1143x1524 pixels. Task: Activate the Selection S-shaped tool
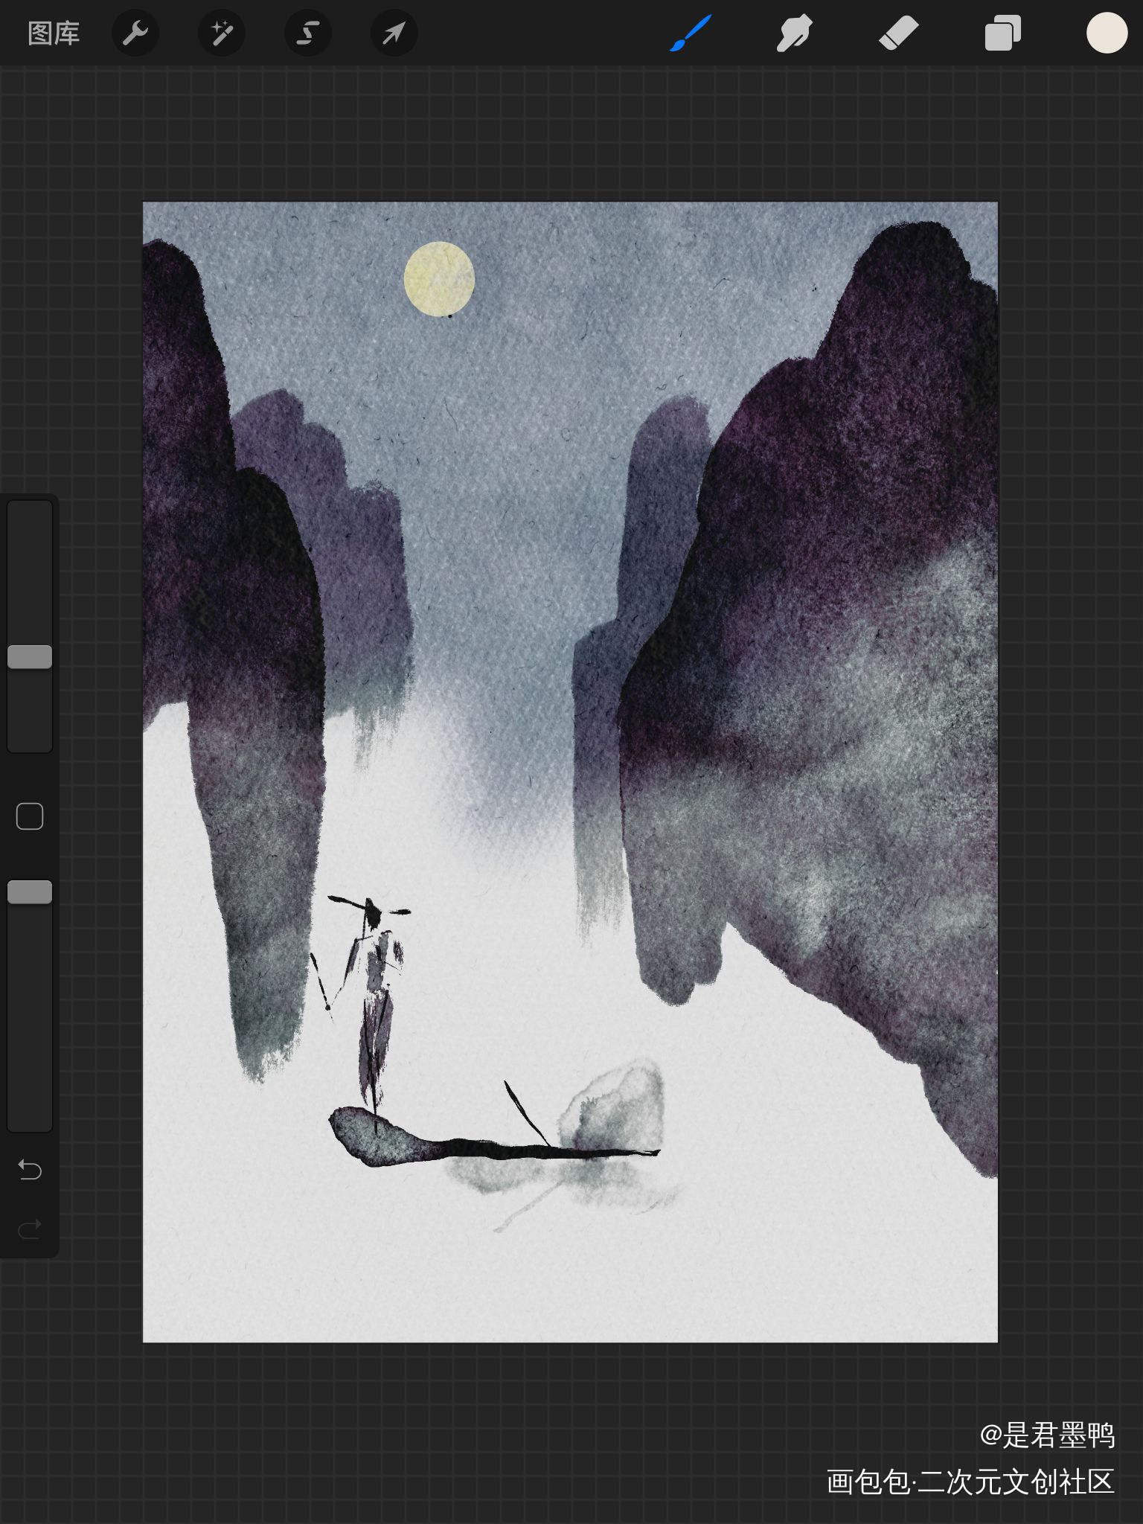pyautogui.click(x=308, y=33)
